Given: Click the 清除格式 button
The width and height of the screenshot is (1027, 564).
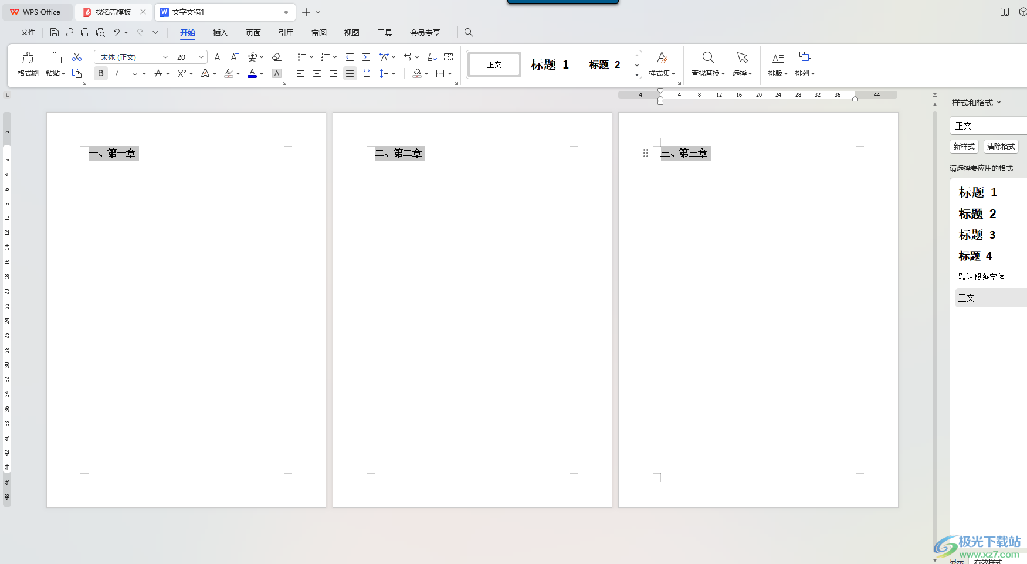Looking at the screenshot, I should (1001, 147).
